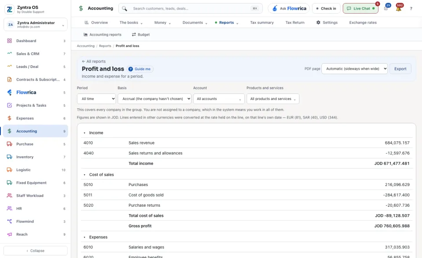Click the Inventory truck icon
Screen dimensions: 422x258
pos(9,157)
